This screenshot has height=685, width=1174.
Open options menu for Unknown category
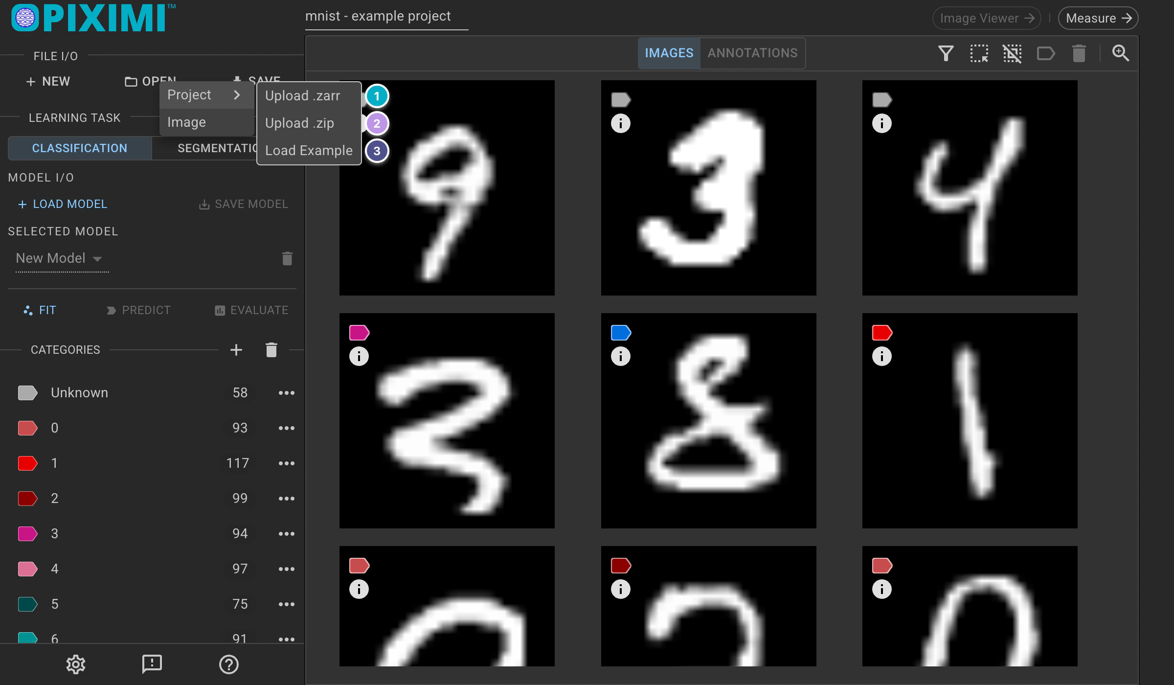(287, 393)
